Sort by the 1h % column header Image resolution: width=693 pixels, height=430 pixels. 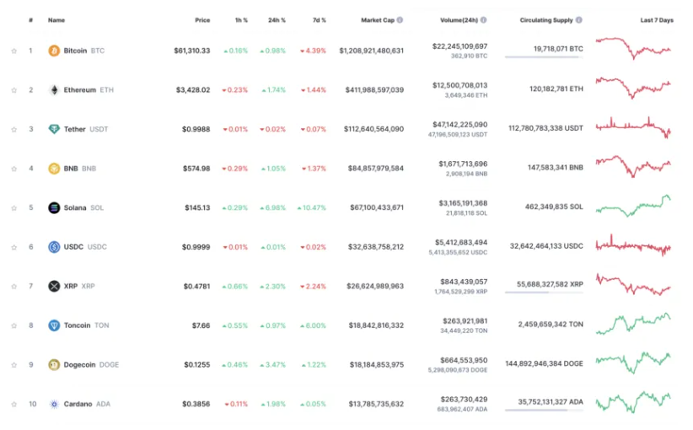point(239,20)
